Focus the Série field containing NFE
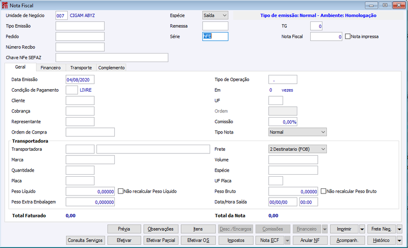The height and width of the screenshot is (248, 408). (x=215, y=36)
